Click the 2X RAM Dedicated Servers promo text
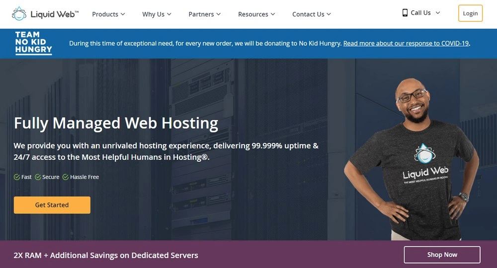497x268 pixels. click(x=106, y=255)
